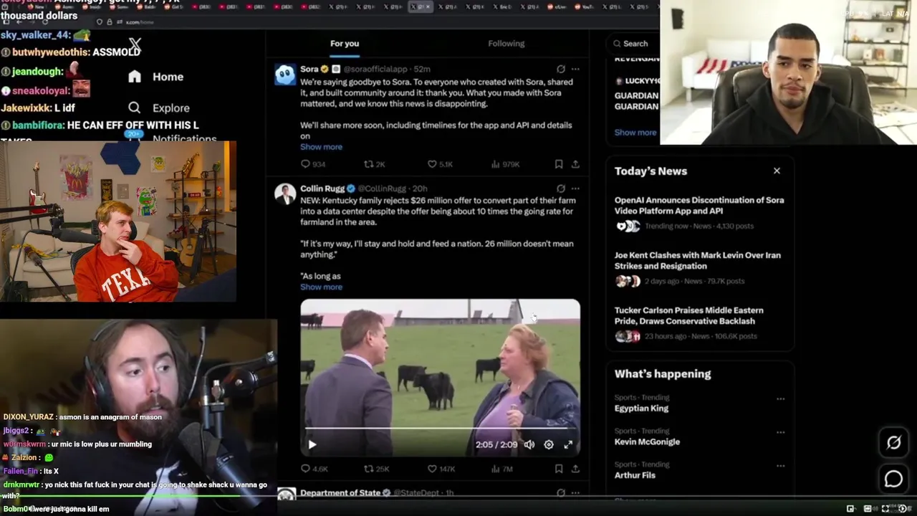The width and height of the screenshot is (917, 516).
Task: Close the Today's News panel
Action: (777, 171)
